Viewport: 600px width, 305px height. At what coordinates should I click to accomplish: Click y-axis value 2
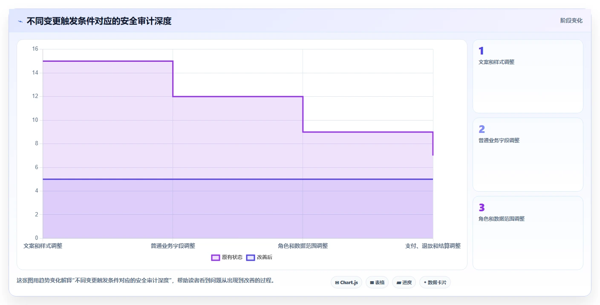coord(37,214)
